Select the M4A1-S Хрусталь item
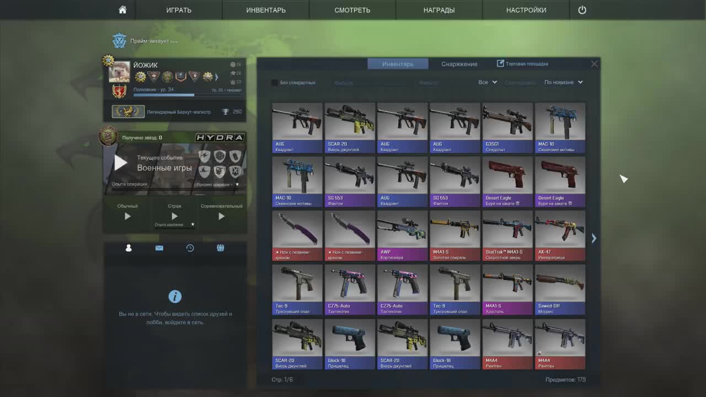706x397 pixels. [507, 290]
